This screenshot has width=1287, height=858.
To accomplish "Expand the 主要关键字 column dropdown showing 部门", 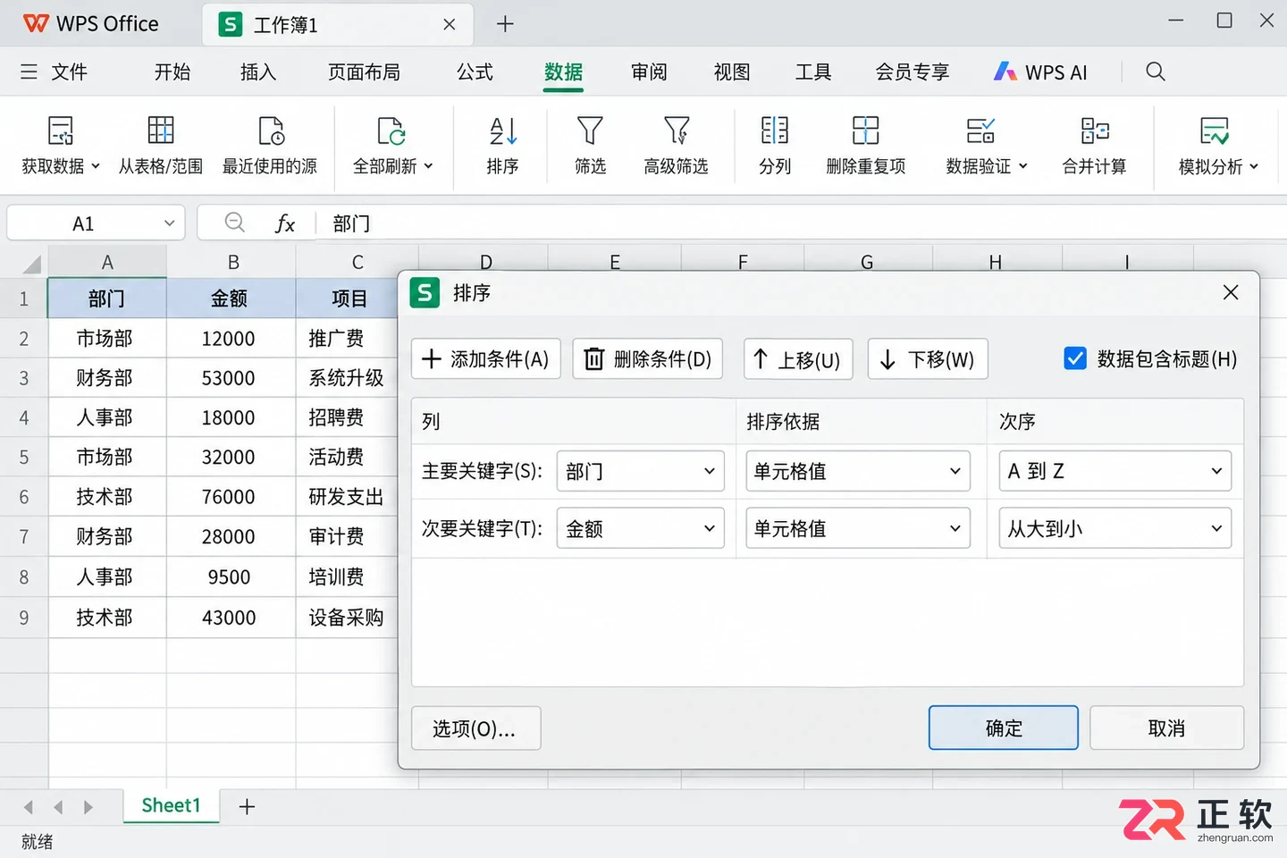I will point(640,471).
